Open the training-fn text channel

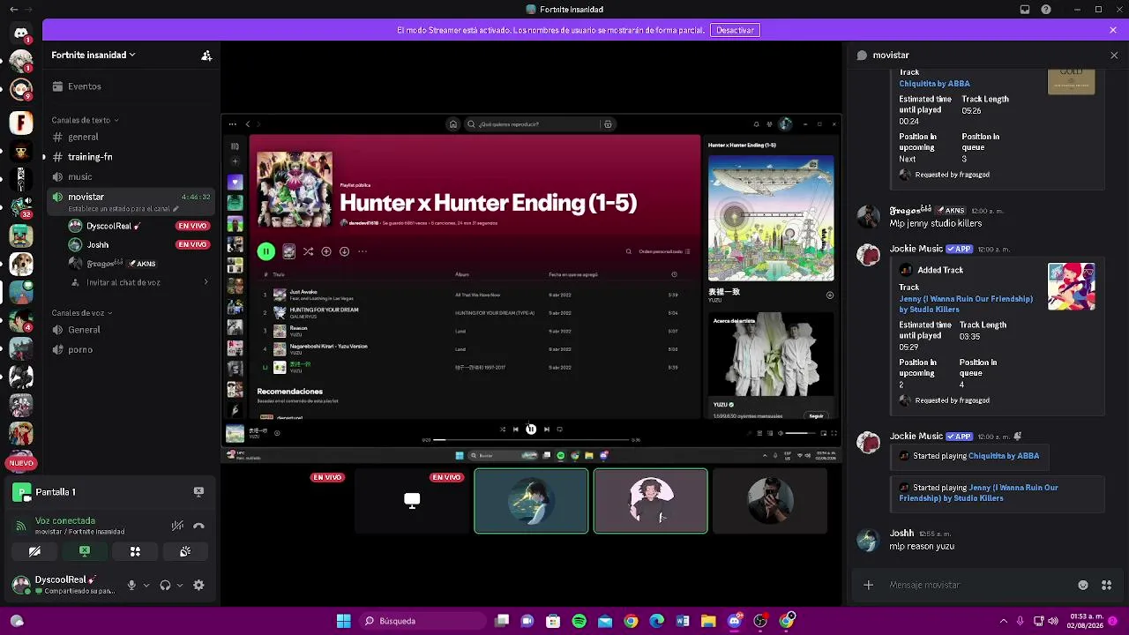tap(131, 157)
